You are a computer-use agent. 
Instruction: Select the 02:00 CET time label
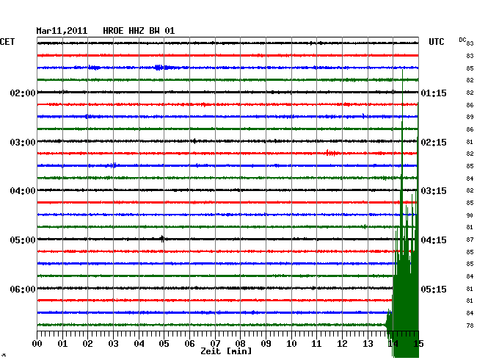pyautogui.click(x=23, y=93)
